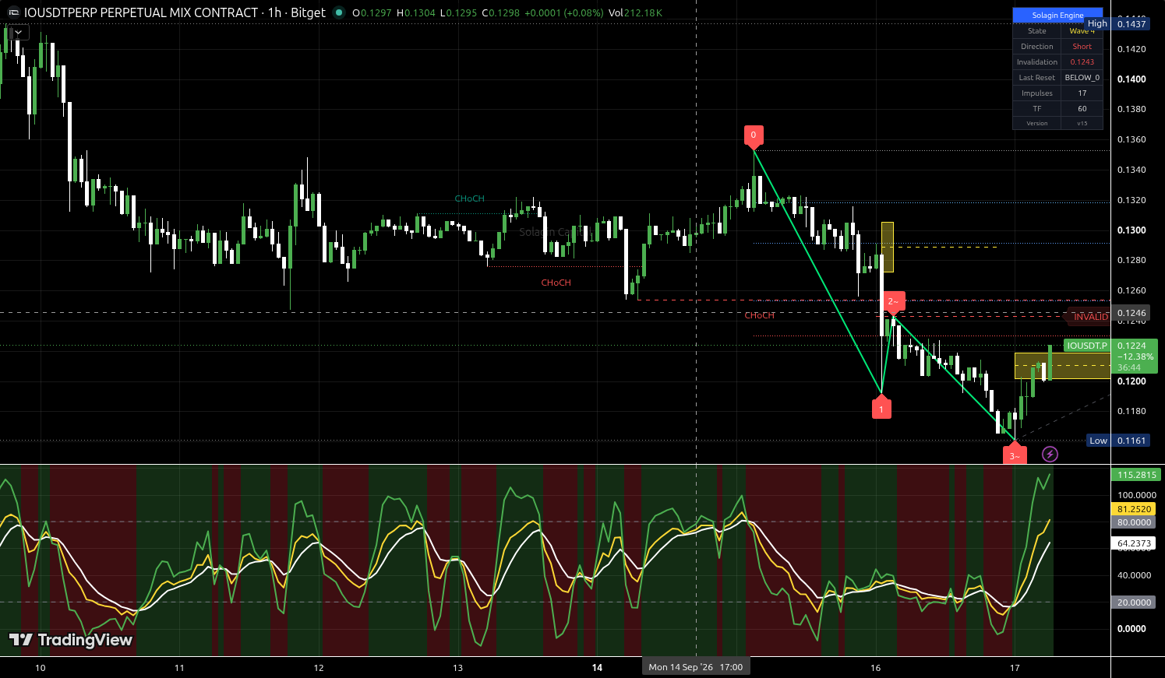Click date axis label 16

click(x=875, y=668)
